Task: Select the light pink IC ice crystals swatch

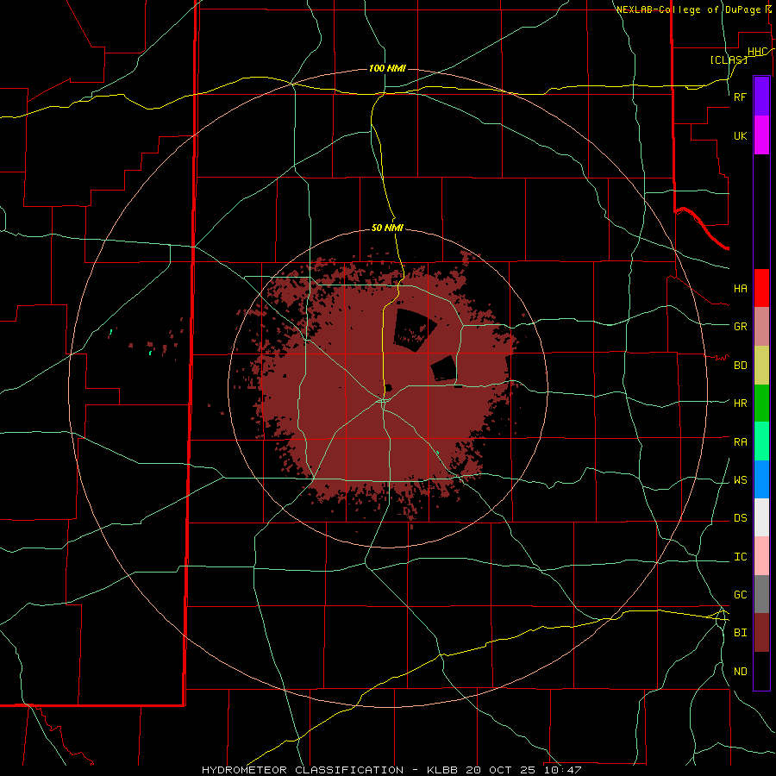Action: (x=761, y=556)
